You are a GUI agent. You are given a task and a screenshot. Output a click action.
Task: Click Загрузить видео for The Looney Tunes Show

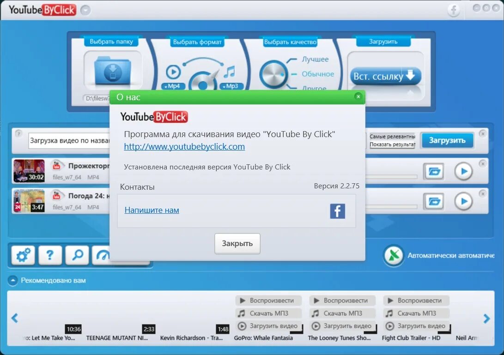(x=342, y=326)
